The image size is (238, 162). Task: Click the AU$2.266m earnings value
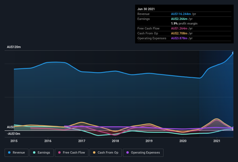179,19
